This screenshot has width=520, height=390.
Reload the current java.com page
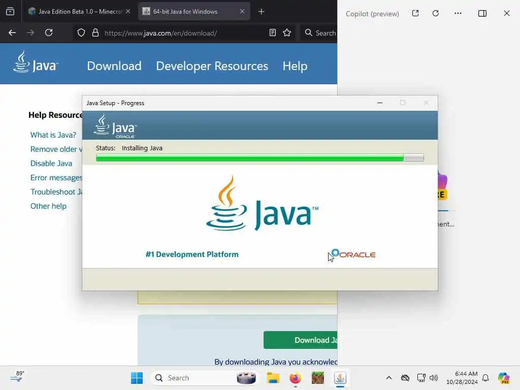click(49, 32)
